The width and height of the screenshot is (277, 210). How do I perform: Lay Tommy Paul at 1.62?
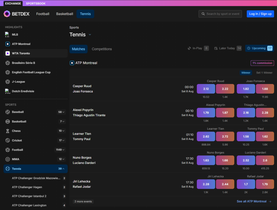(265, 137)
